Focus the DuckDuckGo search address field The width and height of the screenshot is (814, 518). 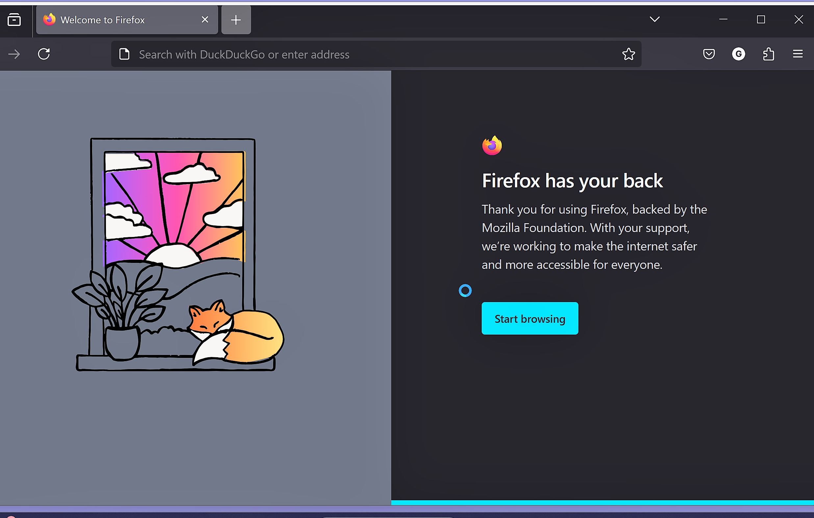376,54
